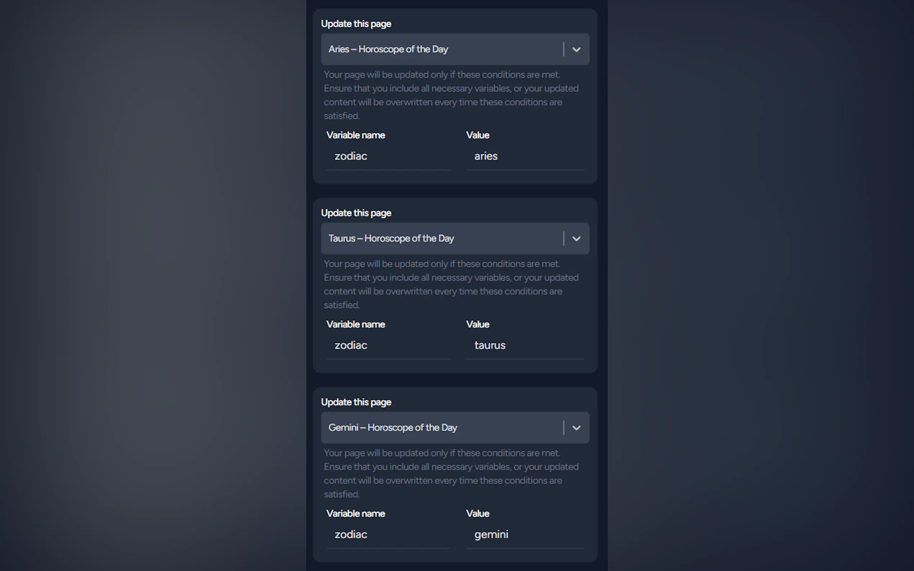Viewport: 914px width, 571px height.
Task: Click the Update this page label above Aries
Action: pyautogui.click(x=356, y=24)
